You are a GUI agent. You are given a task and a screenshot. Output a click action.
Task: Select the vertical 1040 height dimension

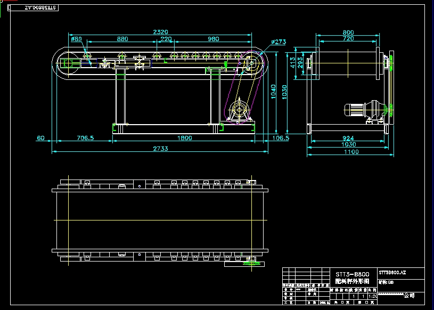(x=273, y=92)
